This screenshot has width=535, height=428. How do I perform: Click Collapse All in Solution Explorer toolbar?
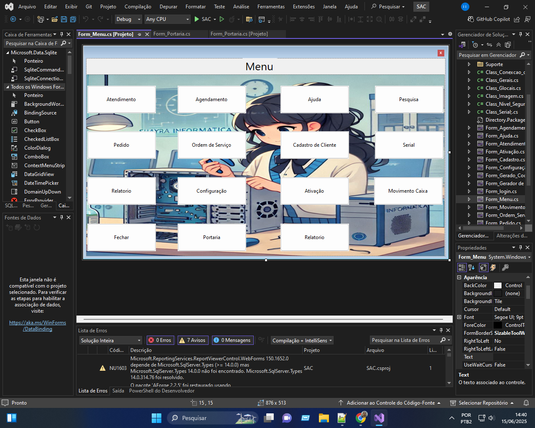(499, 45)
